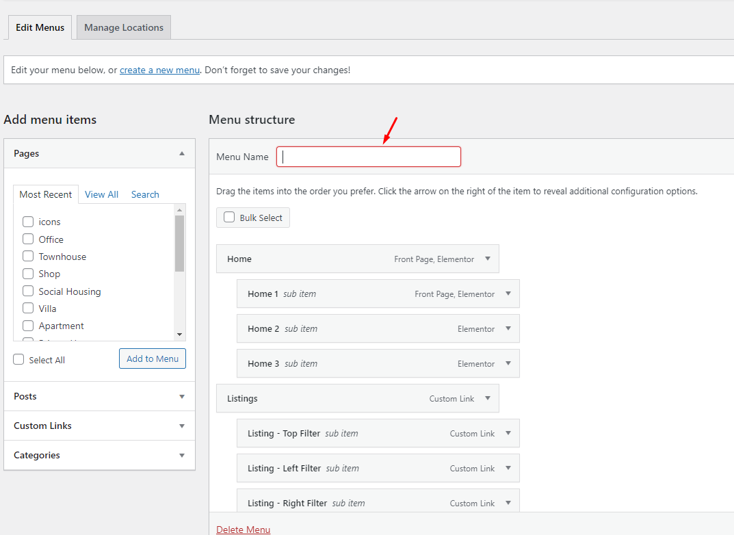
Task: Switch to the Search pages tab
Action: click(x=145, y=195)
